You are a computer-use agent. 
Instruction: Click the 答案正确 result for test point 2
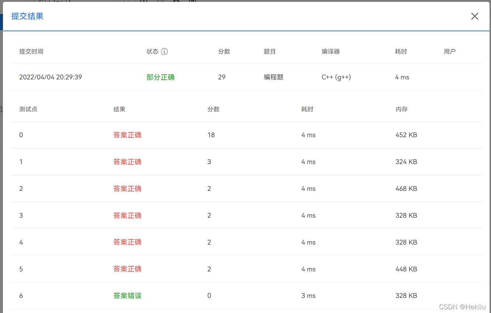pyautogui.click(x=128, y=189)
